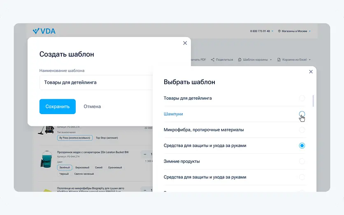This screenshot has width=344, height=215.
Task: Select the Микрофибра, протирочные материалы radio button
Action: point(302,130)
